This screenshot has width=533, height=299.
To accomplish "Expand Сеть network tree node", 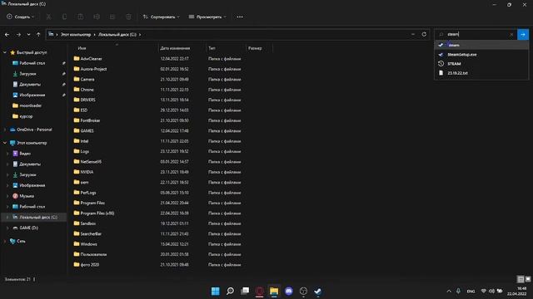I will (5, 241).
